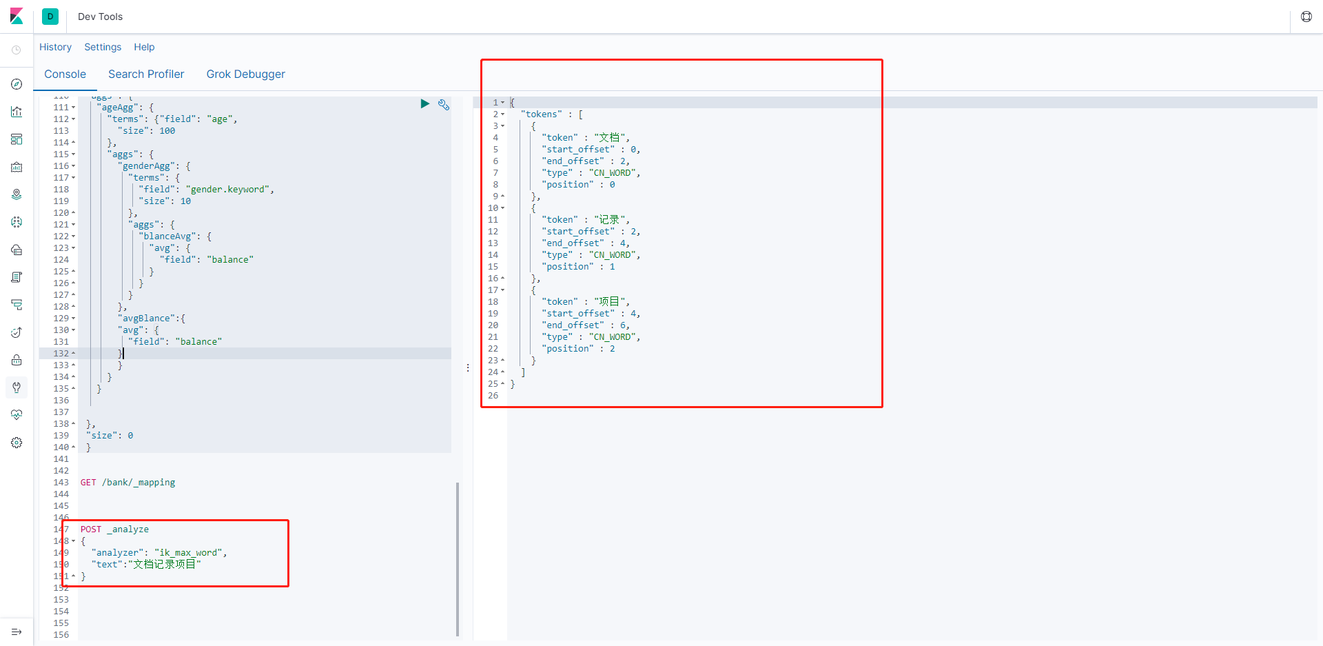Open Machine Learning from the sidebar
The width and height of the screenshot is (1323, 646).
pyautogui.click(x=17, y=222)
